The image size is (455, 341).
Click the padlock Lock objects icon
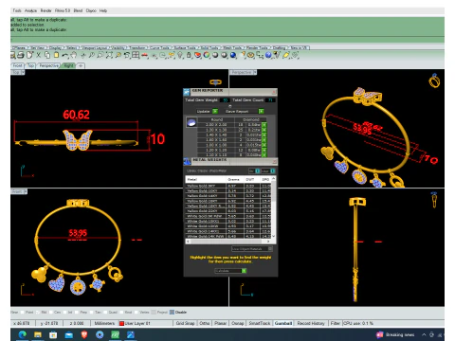(189, 55)
